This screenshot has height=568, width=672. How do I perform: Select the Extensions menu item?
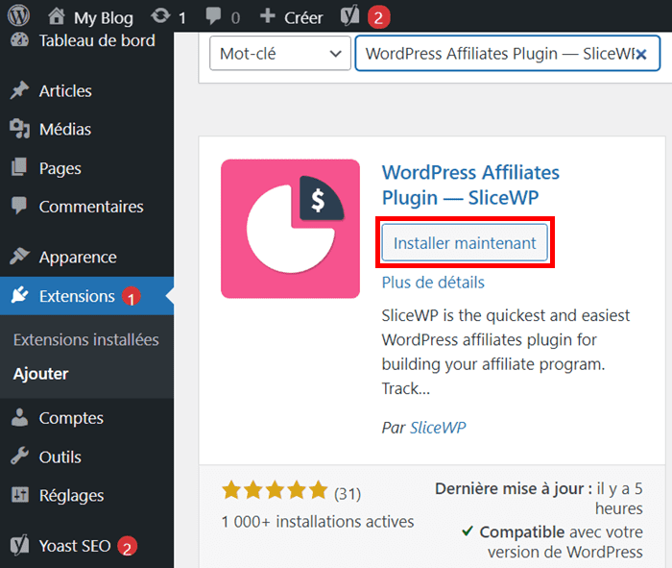tap(86, 296)
